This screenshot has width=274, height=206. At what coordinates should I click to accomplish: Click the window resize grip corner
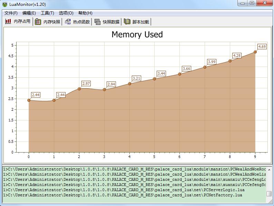tap(270, 201)
